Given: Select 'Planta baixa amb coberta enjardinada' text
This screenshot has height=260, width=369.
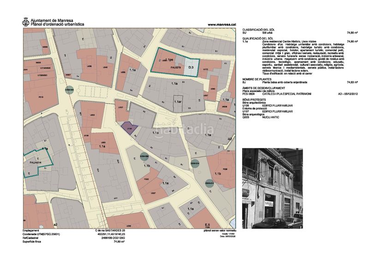Looking at the screenshot, I should [x=285, y=82].
